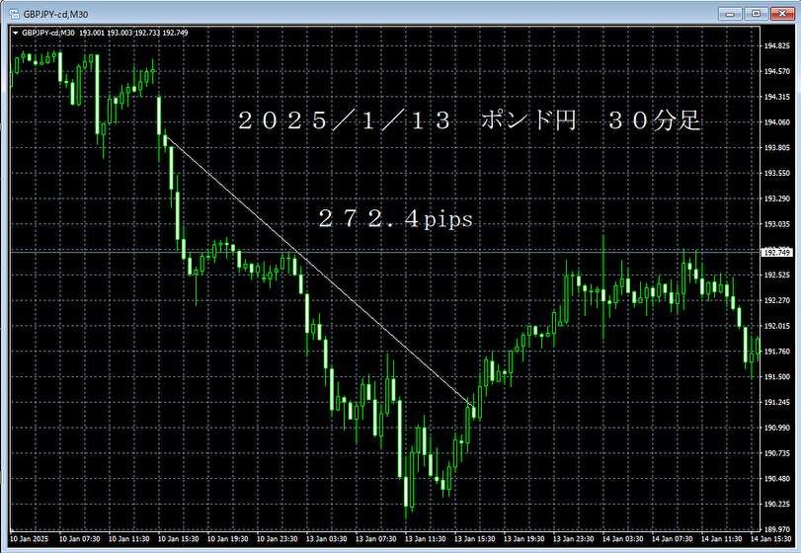The width and height of the screenshot is (801, 553).
Task: Click the 13 Jan 19:30 time label
Action: click(x=524, y=539)
